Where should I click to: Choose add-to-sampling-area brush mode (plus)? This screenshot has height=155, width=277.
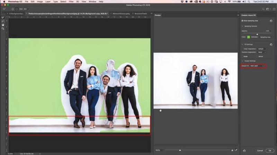coord(12,9)
